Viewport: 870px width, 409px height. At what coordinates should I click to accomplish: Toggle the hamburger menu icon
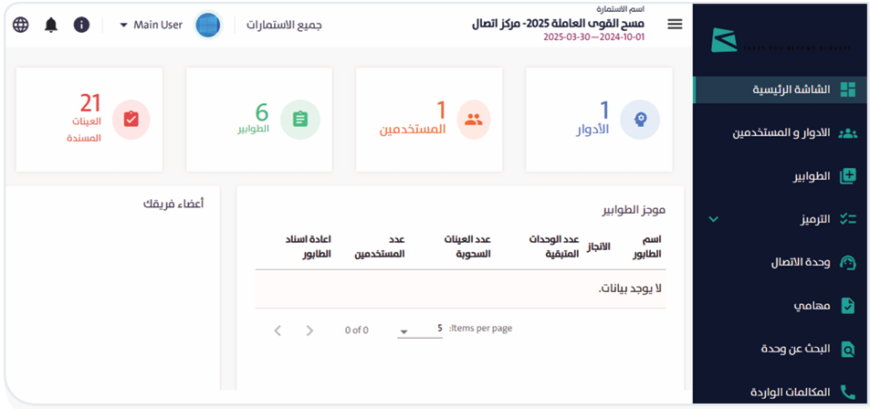tap(675, 25)
